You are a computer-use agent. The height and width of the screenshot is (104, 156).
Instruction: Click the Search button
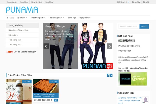[144, 26]
